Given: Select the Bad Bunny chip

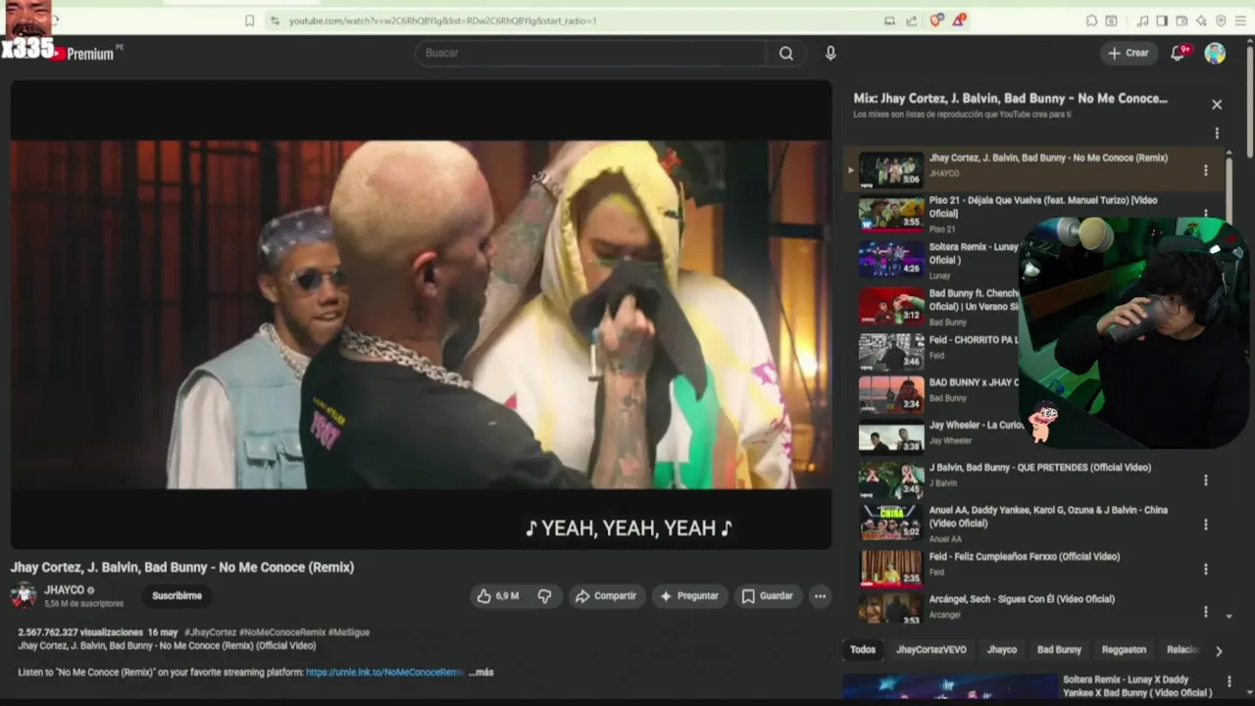Looking at the screenshot, I should click(x=1059, y=650).
